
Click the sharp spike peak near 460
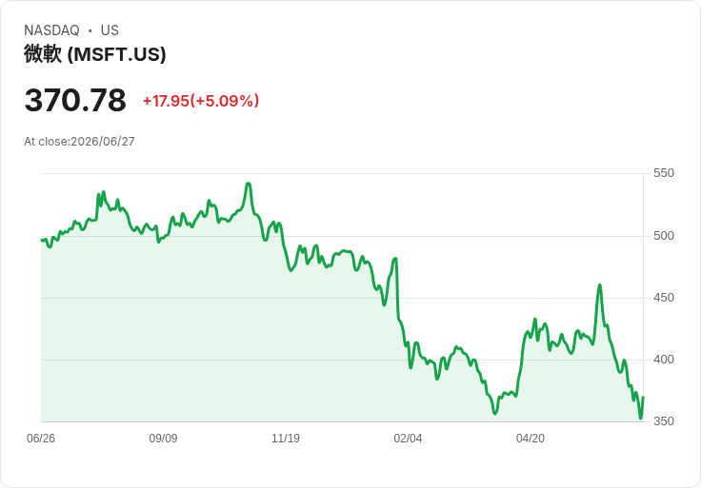(x=599, y=284)
